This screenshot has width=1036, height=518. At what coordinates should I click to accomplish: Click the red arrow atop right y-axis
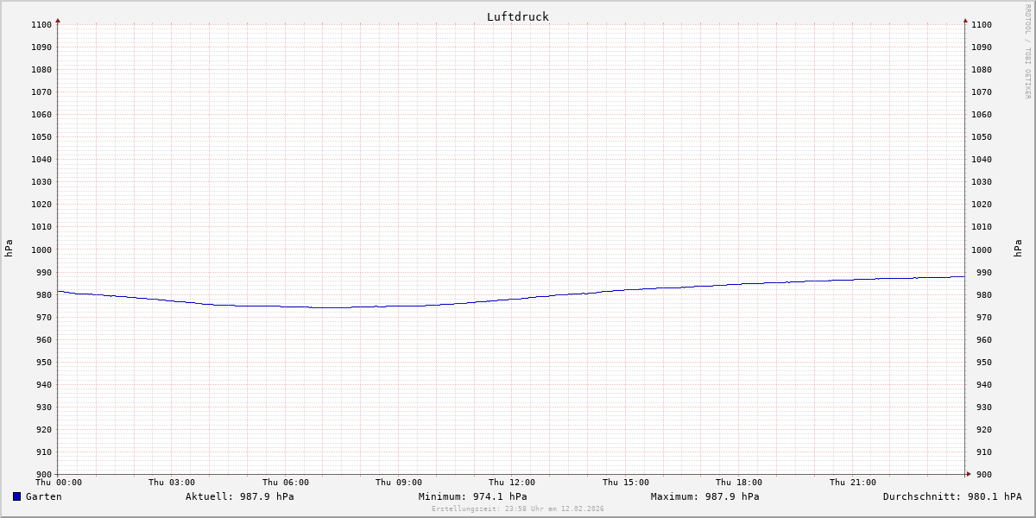coord(965,20)
